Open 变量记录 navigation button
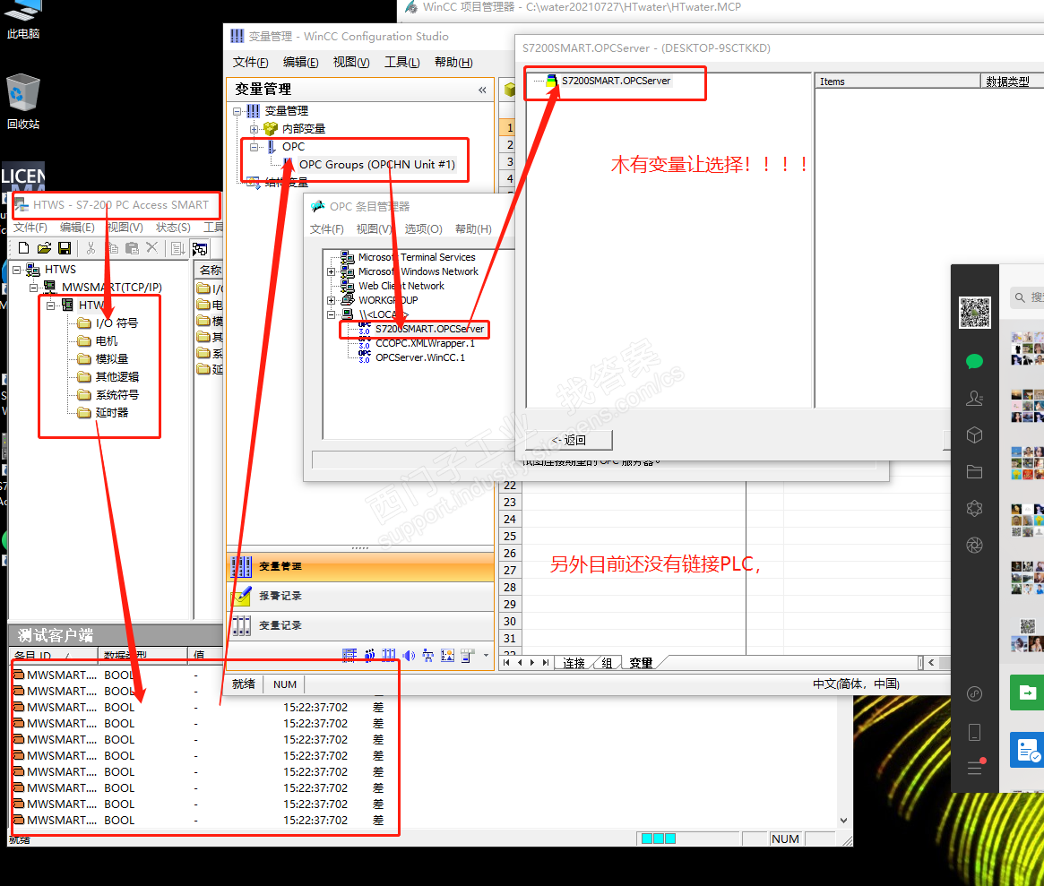The image size is (1044, 886). point(360,625)
